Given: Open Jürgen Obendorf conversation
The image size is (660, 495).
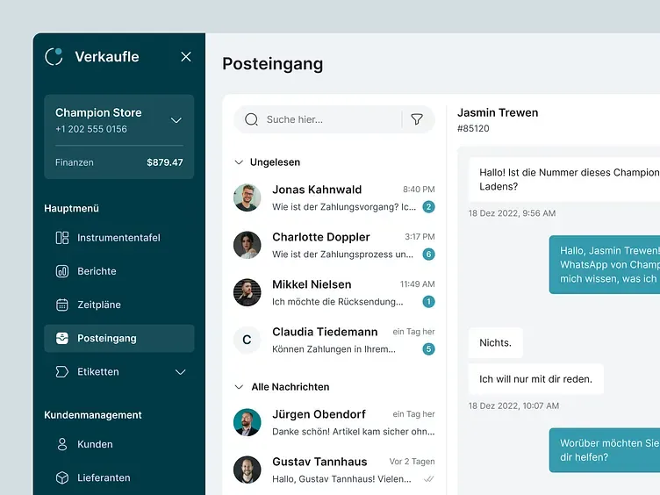Looking at the screenshot, I should point(334,423).
